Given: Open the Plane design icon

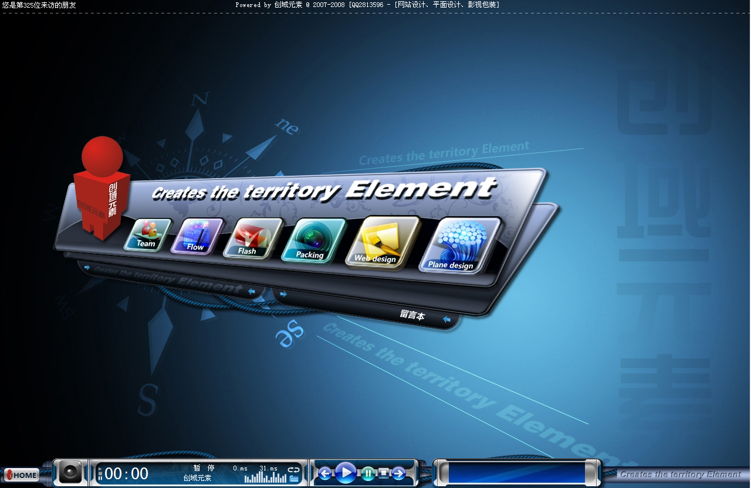Looking at the screenshot, I should (461, 245).
